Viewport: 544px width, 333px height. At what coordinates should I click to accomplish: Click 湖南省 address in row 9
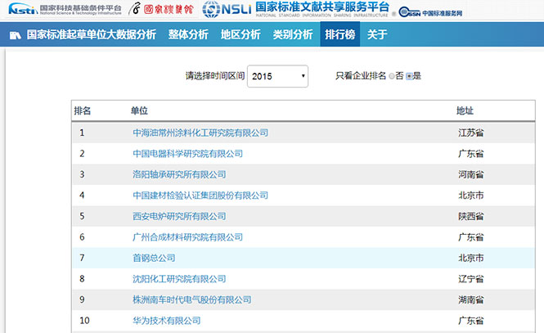(471, 299)
